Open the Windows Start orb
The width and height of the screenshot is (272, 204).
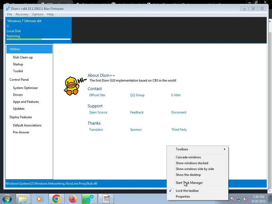[7, 199]
